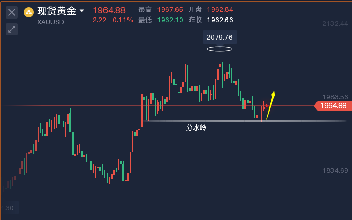352x220 pixels.
Task: Click the 昨收 1962.66 value
Action: click(x=220, y=20)
